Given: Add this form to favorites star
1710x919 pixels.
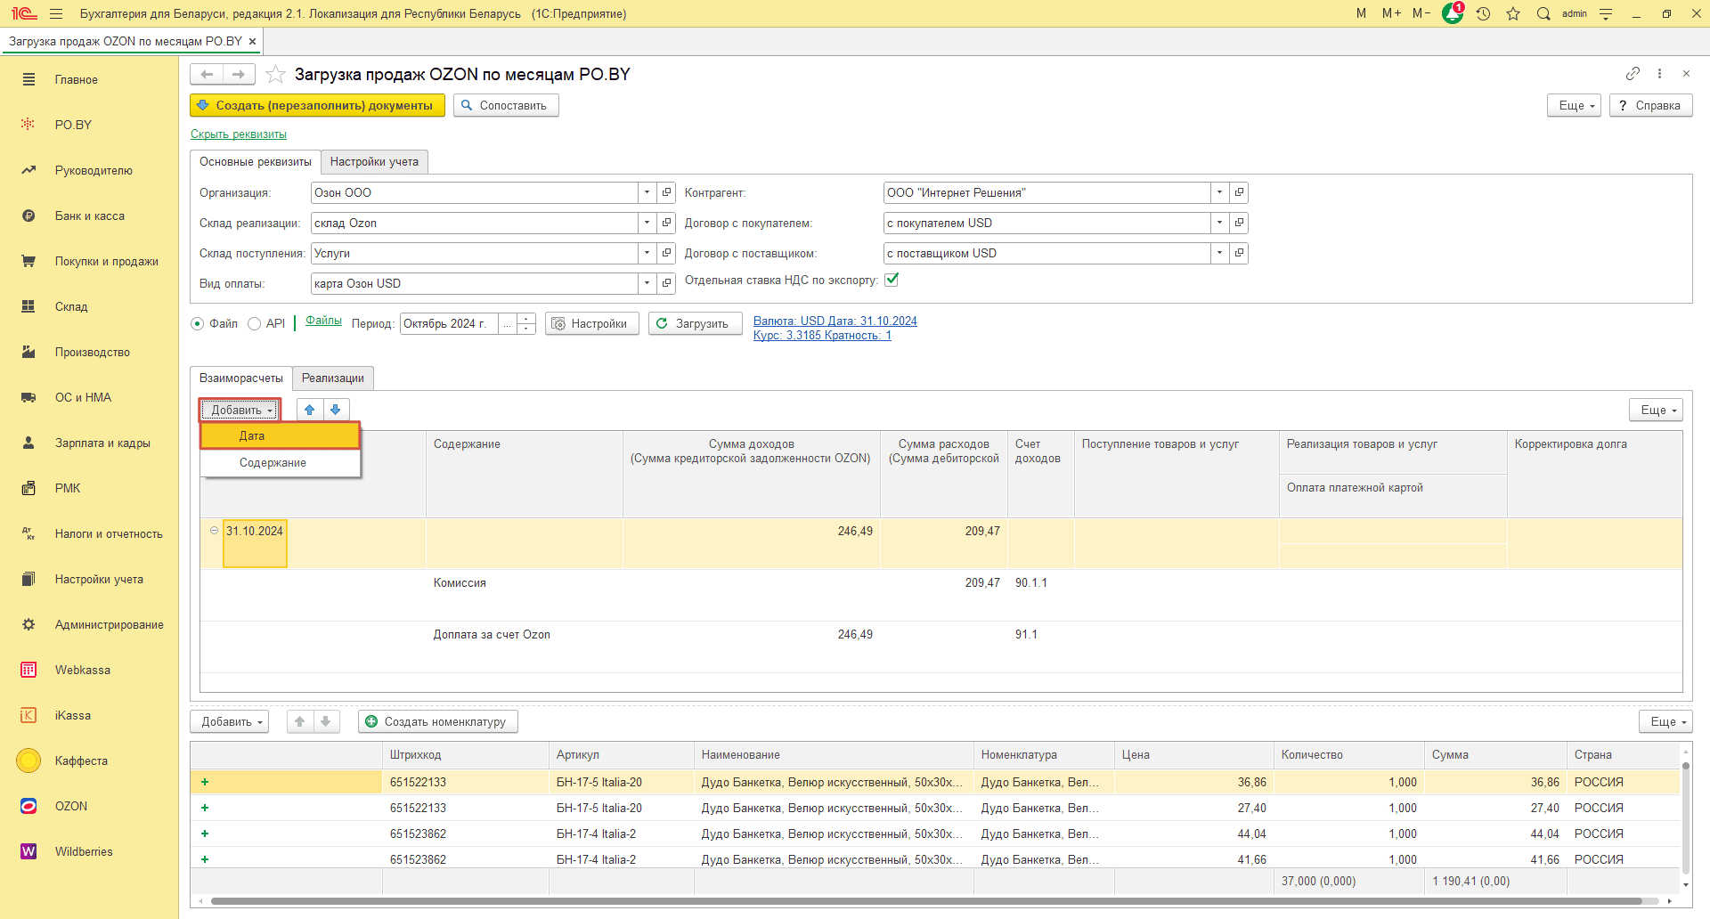Looking at the screenshot, I should click(x=275, y=74).
